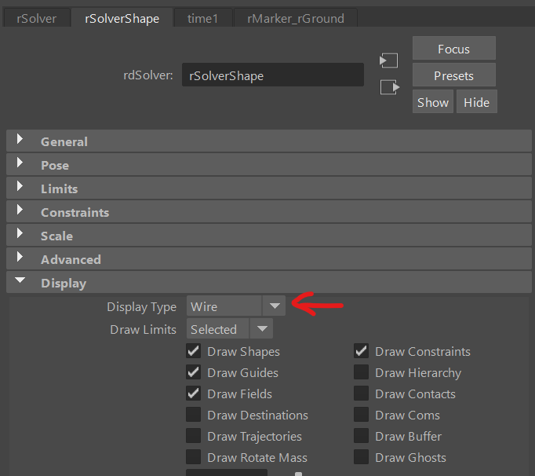
Task: Open the time1 tab
Action: click(x=202, y=18)
